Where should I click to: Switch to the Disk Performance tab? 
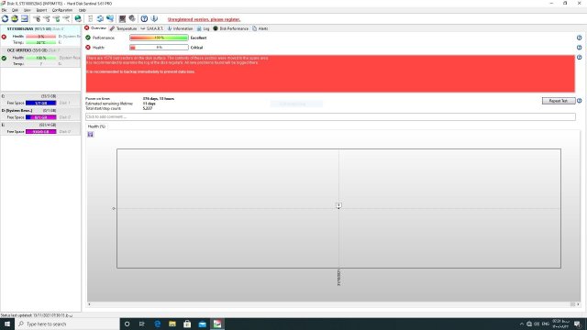[231, 28]
